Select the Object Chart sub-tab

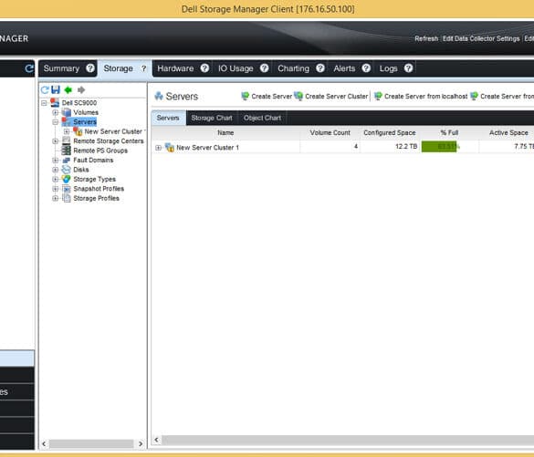click(262, 118)
